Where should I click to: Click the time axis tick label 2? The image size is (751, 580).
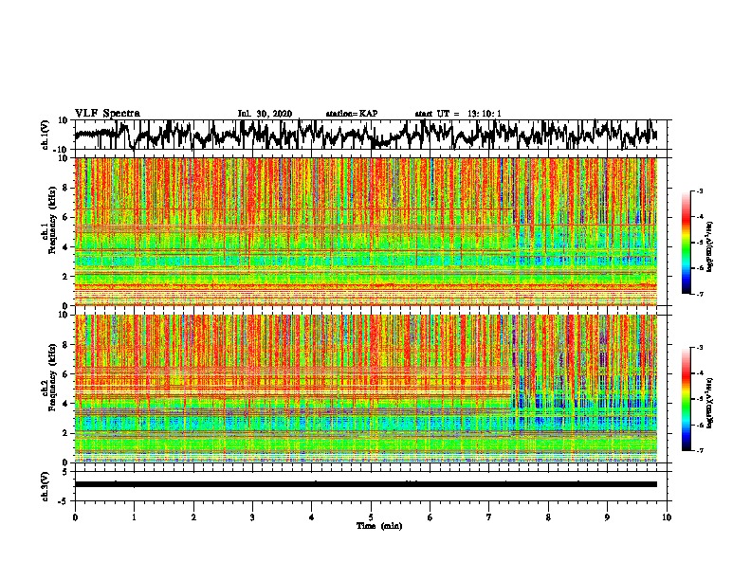(193, 517)
